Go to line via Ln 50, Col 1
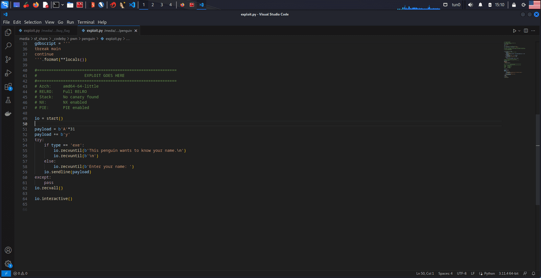This screenshot has height=278, width=541. click(x=425, y=274)
